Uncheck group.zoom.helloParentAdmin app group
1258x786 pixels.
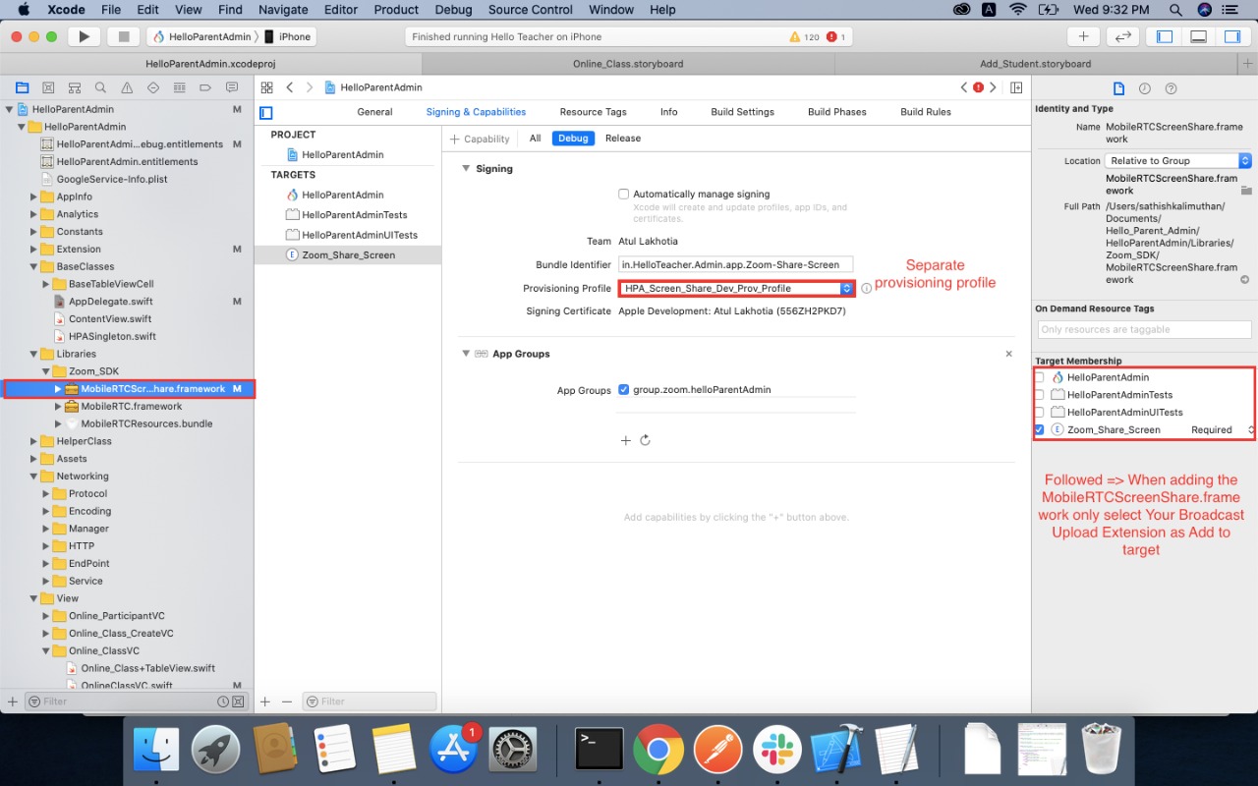(623, 389)
